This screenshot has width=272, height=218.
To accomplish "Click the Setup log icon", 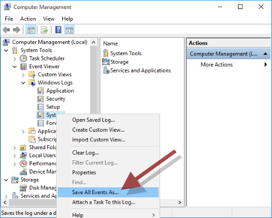I will point(40,107).
